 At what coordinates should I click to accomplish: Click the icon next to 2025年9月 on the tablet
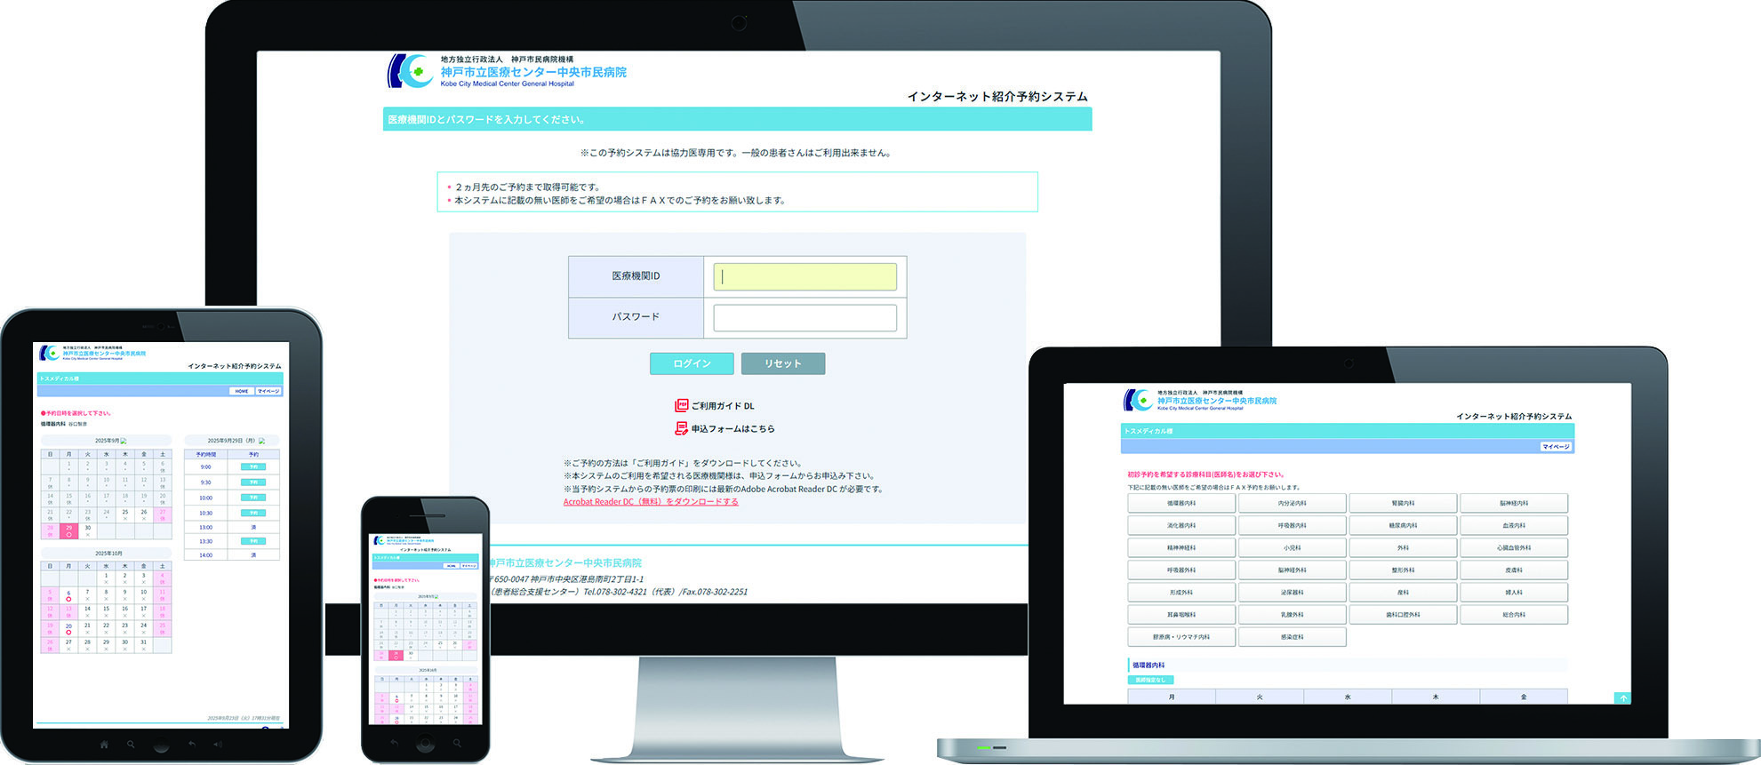(124, 441)
